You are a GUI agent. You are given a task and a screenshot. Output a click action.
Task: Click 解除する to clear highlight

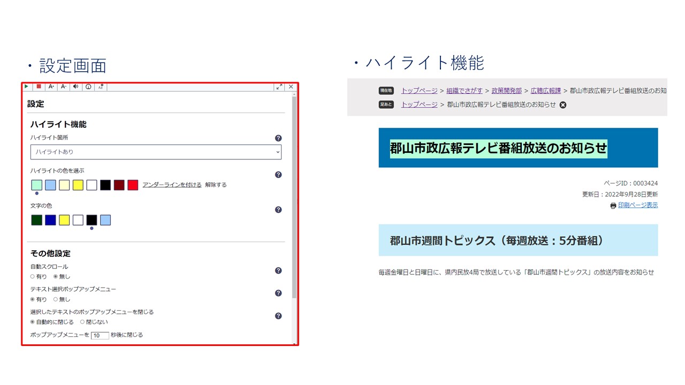[216, 185]
